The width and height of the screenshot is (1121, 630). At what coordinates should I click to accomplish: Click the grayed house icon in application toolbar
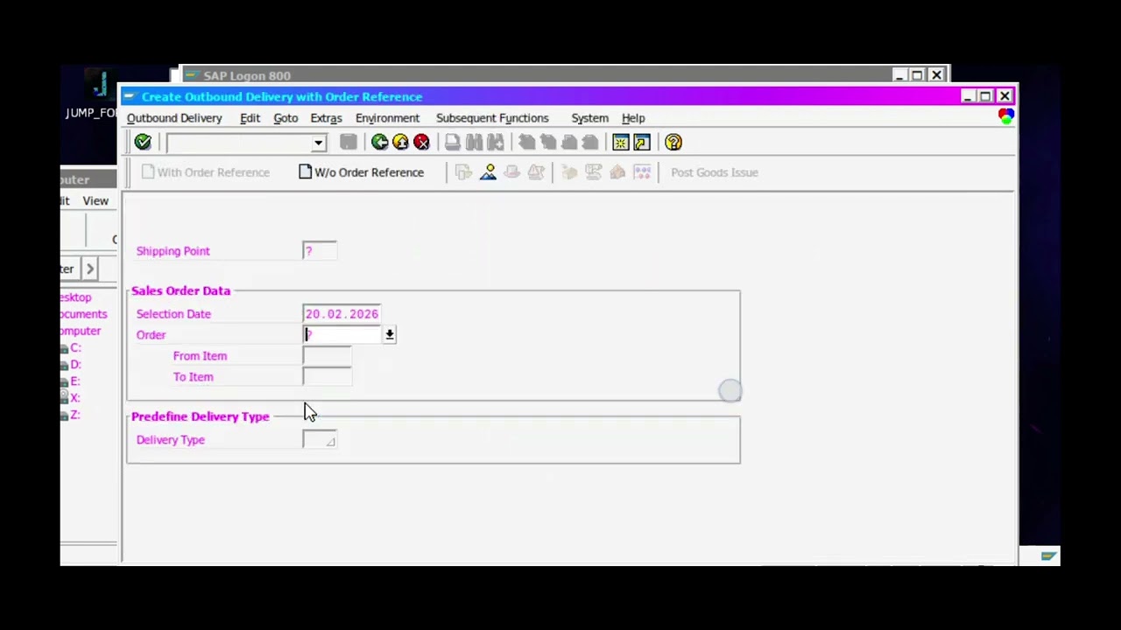pos(617,172)
